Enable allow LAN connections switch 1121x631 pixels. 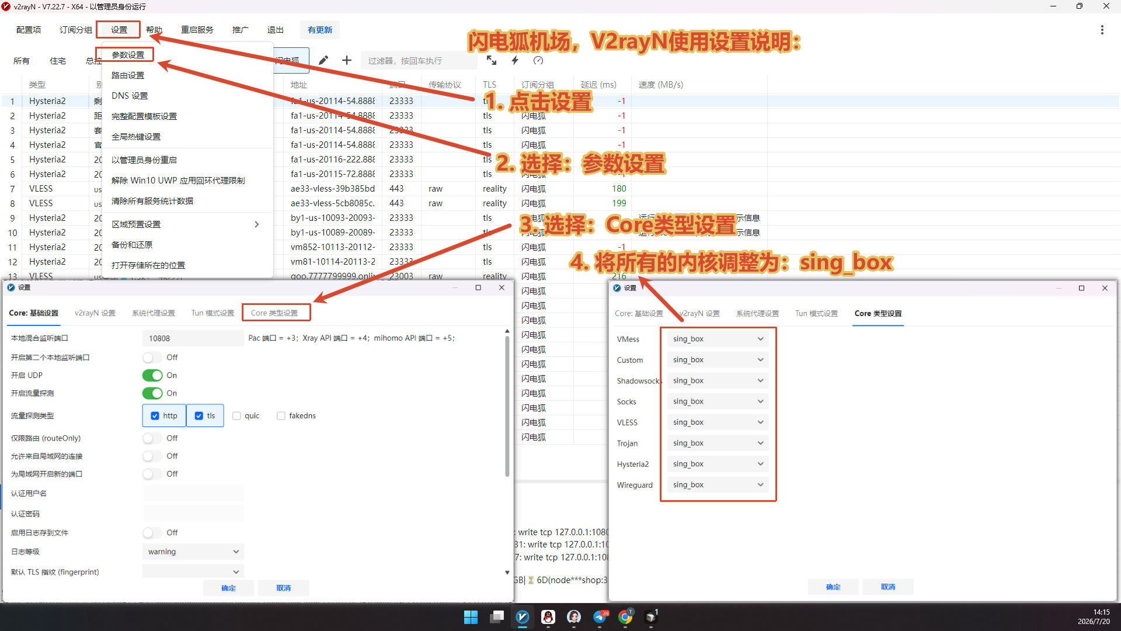tap(152, 456)
